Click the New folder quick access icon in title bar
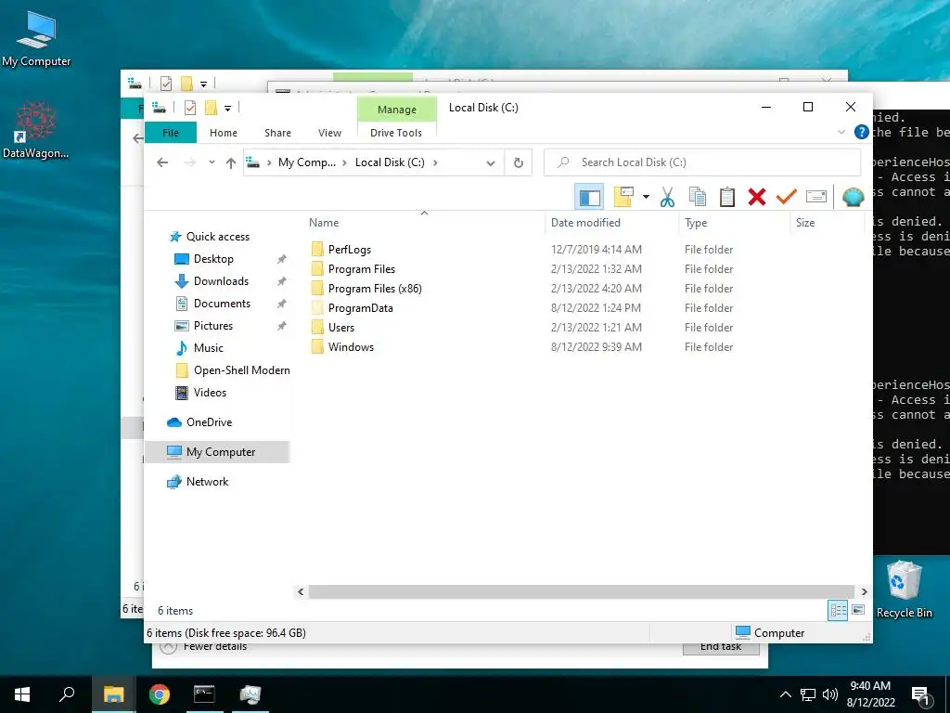This screenshot has width=950, height=713. [x=211, y=108]
